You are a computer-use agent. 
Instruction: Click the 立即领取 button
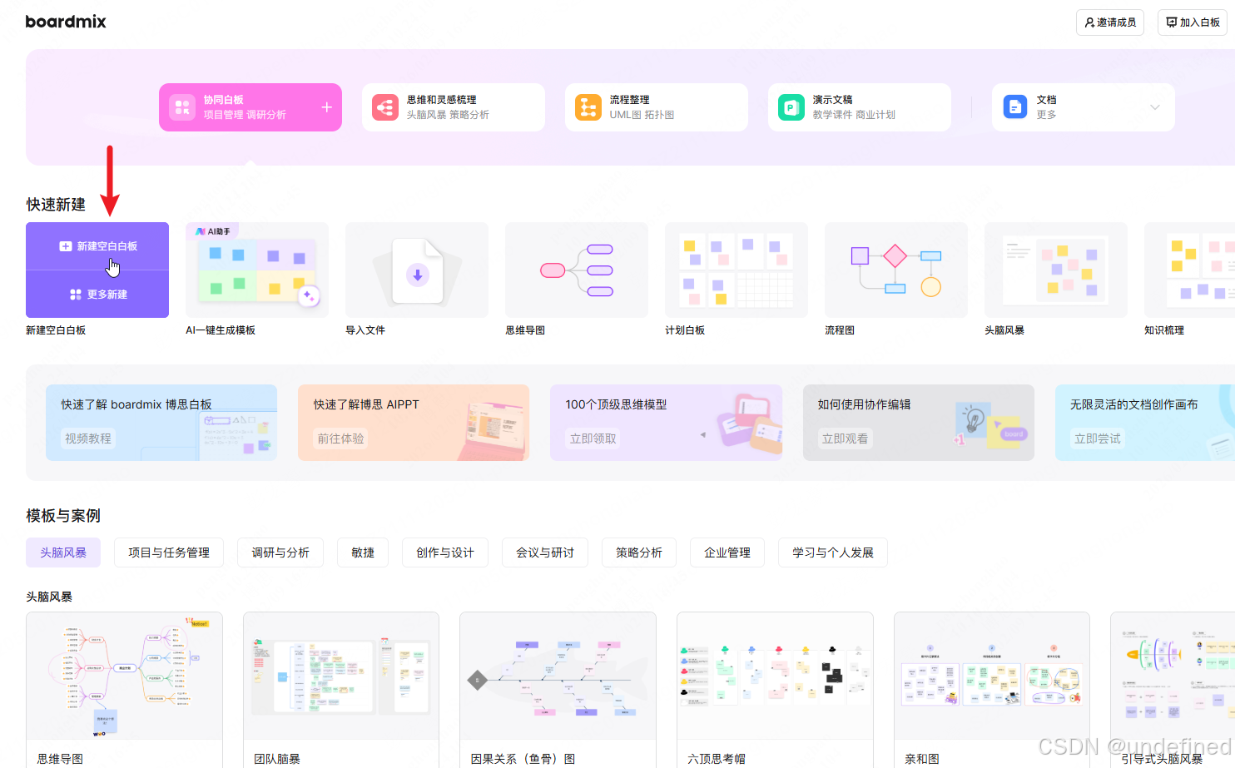[593, 439]
